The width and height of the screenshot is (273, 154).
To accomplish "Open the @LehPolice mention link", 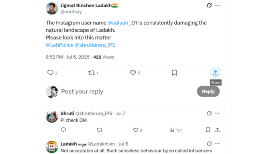I will pyautogui.click(x=59, y=45).
